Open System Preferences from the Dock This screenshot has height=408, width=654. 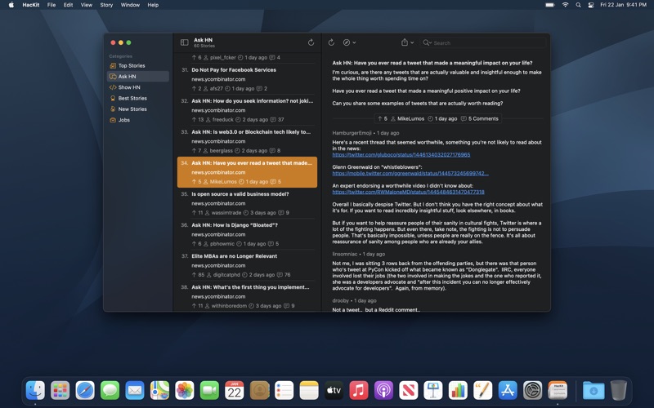coord(533,391)
